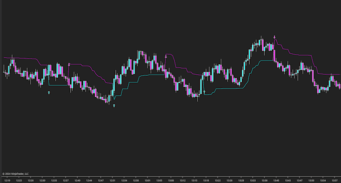The width and height of the screenshot is (341, 183).
Task: Select the cyan up-arrow signal at 12:51
Action: [x=114, y=106]
